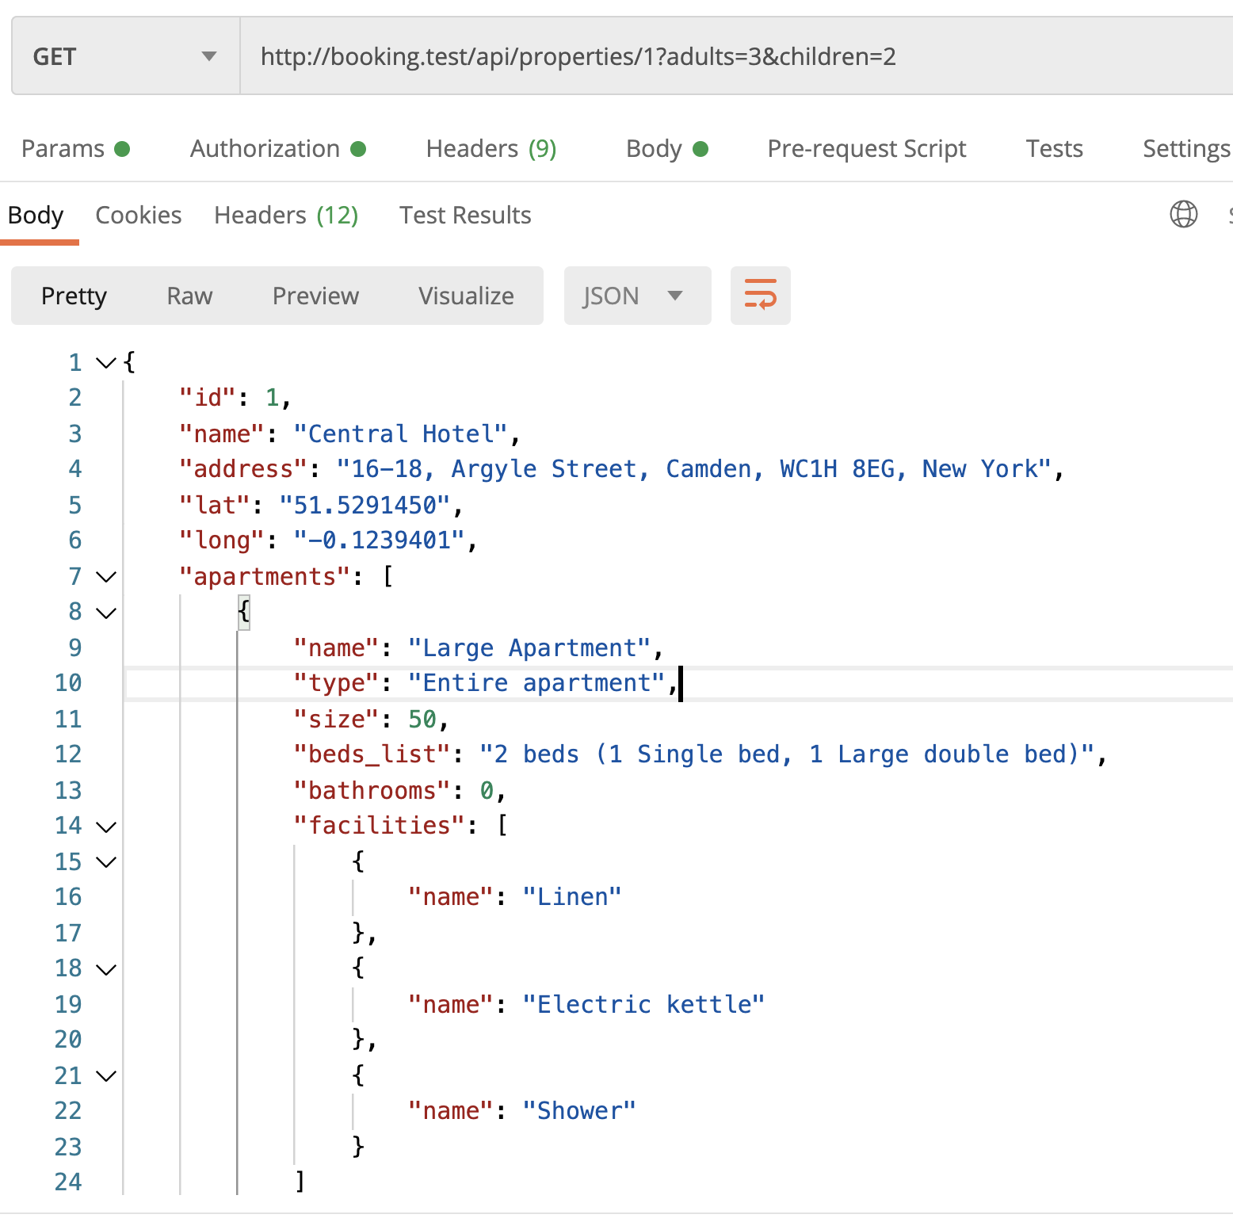Open the JSON format dropdown

[637, 296]
